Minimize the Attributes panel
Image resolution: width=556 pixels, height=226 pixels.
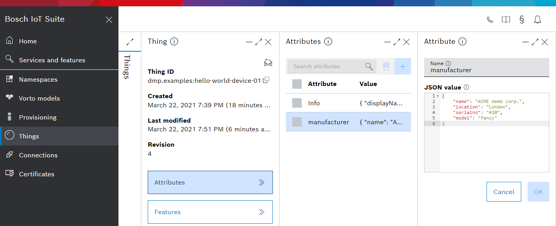[x=387, y=42]
